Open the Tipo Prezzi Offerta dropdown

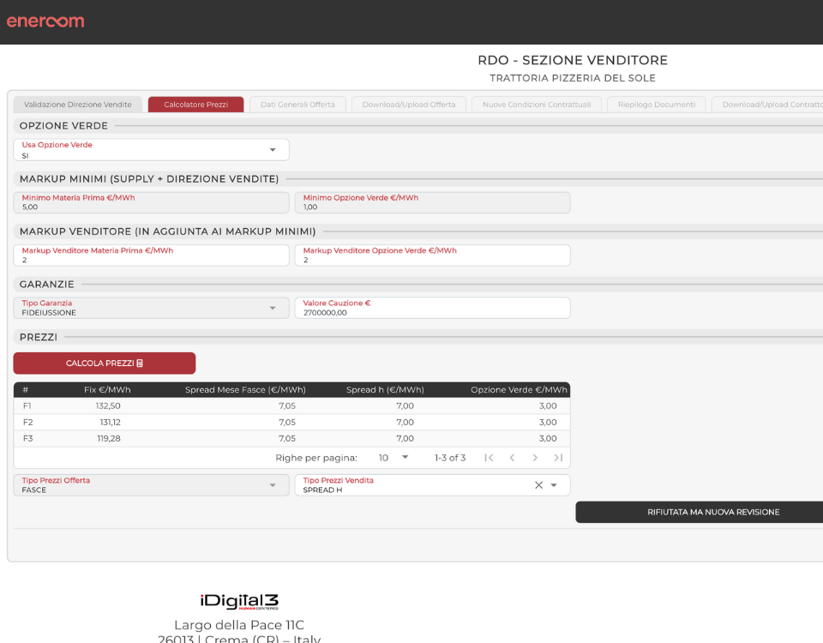pos(273,485)
